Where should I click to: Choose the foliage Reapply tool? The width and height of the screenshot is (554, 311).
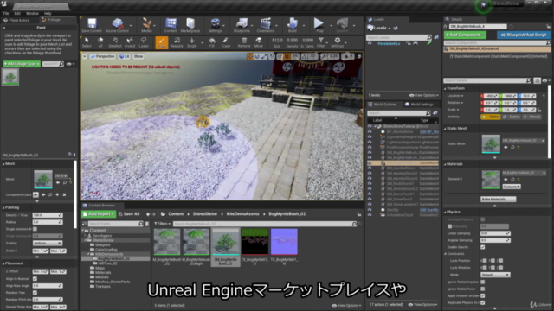(177, 42)
